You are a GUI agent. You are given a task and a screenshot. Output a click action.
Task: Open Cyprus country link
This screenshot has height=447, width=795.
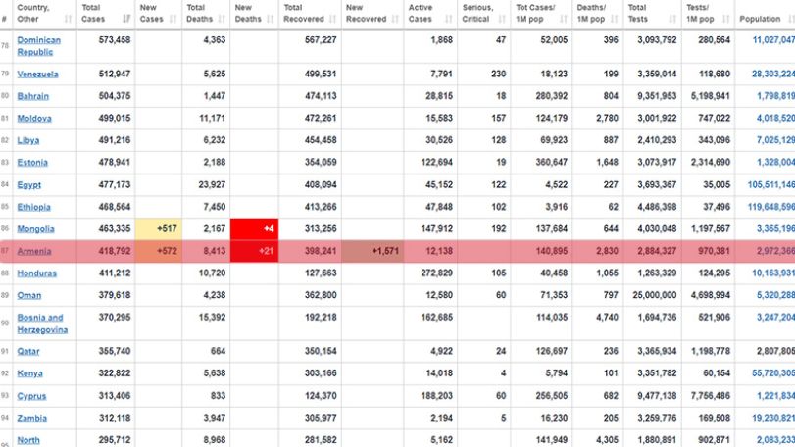tap(31, 396)
